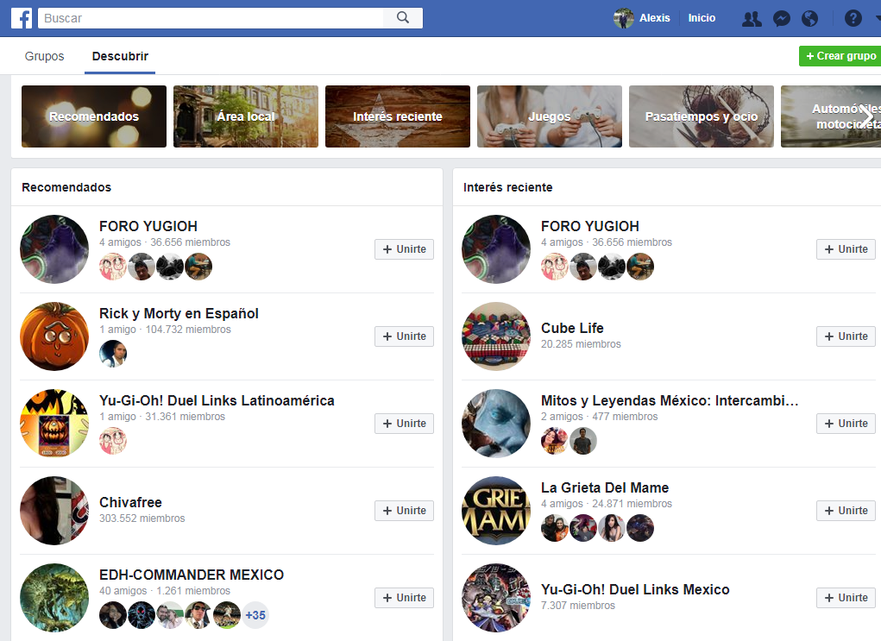881x641 pixels.
Task: Switch to the Grupos tab
Action: (x=44, y=56)
